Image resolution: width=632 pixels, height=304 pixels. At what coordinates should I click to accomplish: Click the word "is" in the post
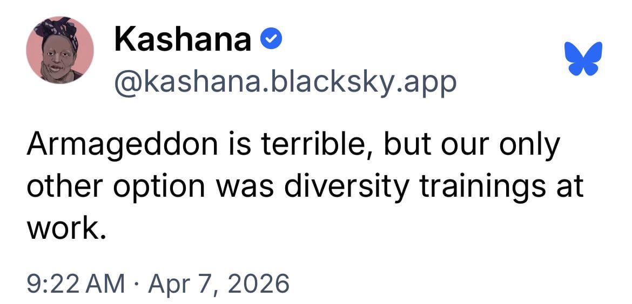tap(227, 146)
